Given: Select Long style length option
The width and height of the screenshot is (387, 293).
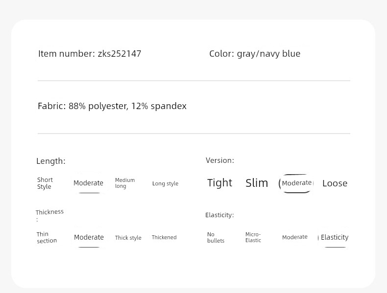Looking at the screenshot, I should 165,183.
